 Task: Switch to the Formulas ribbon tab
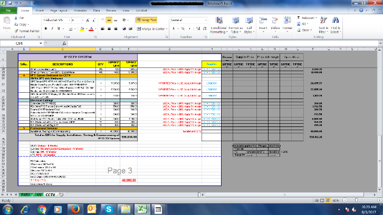point(81,10)
